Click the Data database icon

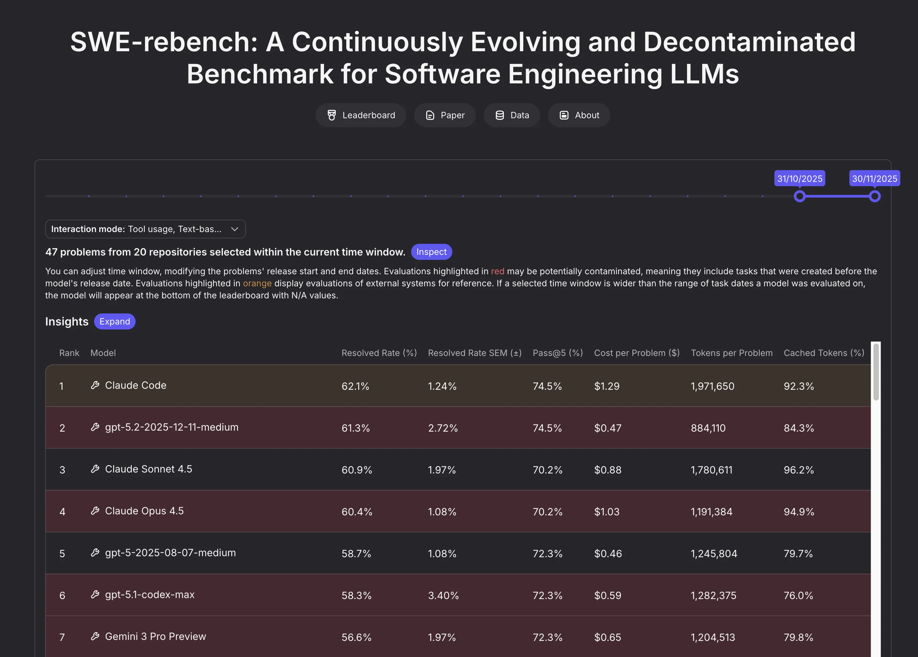coord(500,115)
